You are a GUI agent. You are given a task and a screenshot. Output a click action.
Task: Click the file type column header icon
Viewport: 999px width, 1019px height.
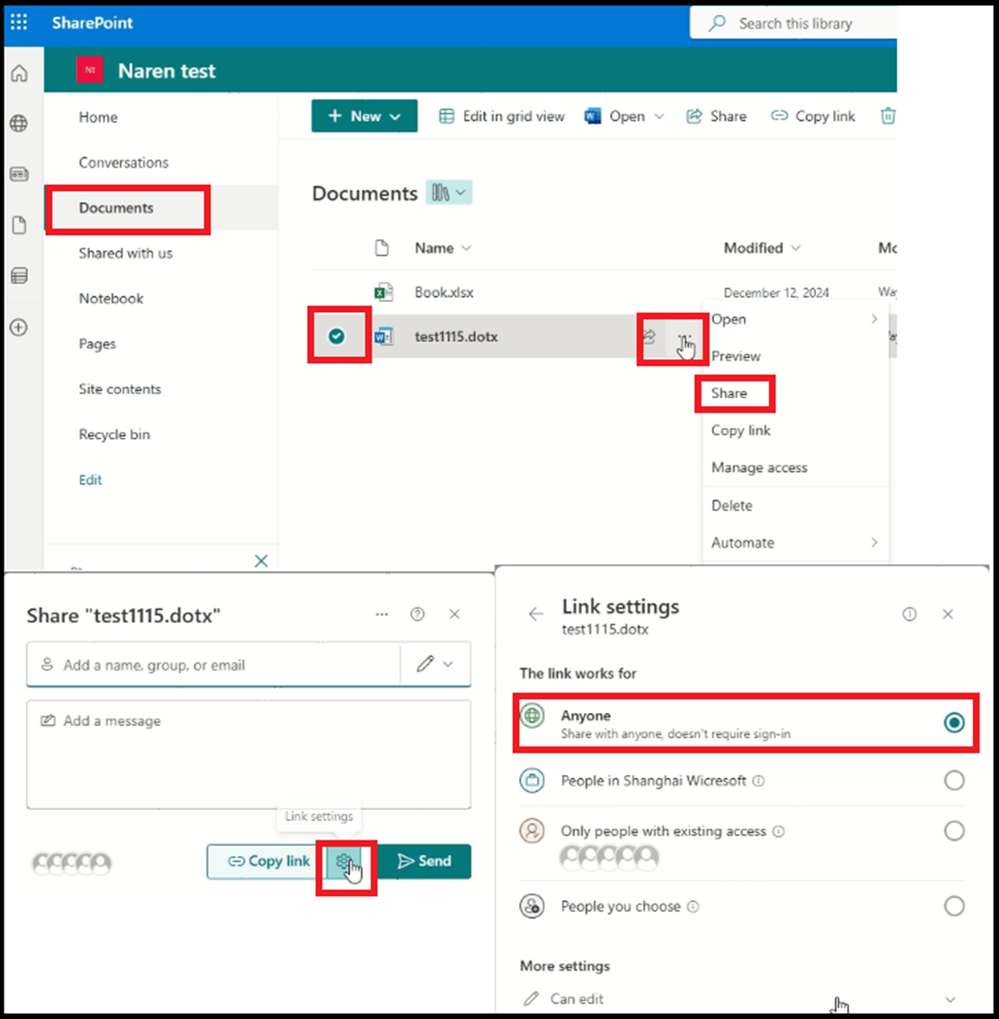[382, 249]
